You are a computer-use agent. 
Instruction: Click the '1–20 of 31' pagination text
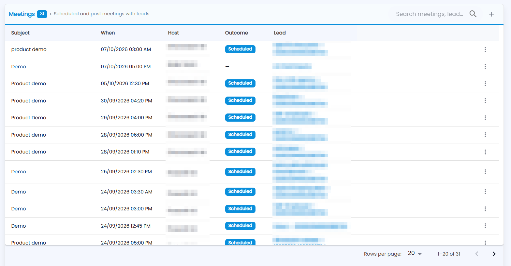point(449,254)
